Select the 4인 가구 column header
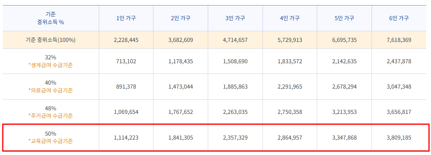 (x=290, y=18)
